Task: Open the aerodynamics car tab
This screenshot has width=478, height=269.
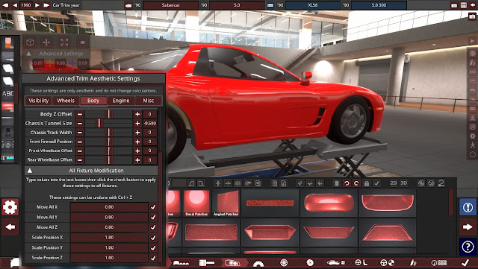Action: [x=335, y=263]
